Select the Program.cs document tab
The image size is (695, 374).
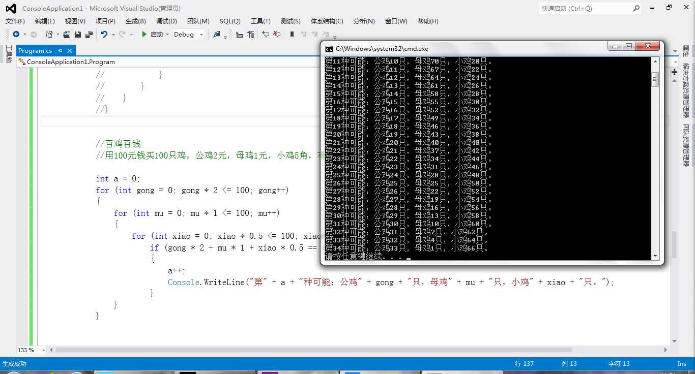(35, 50)
